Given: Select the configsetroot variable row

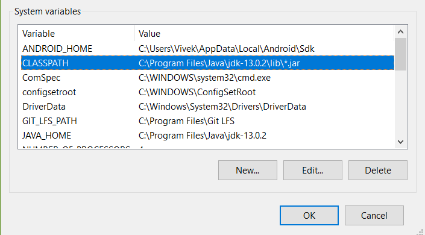Looking at the screenshot, I should pos(207,92).
